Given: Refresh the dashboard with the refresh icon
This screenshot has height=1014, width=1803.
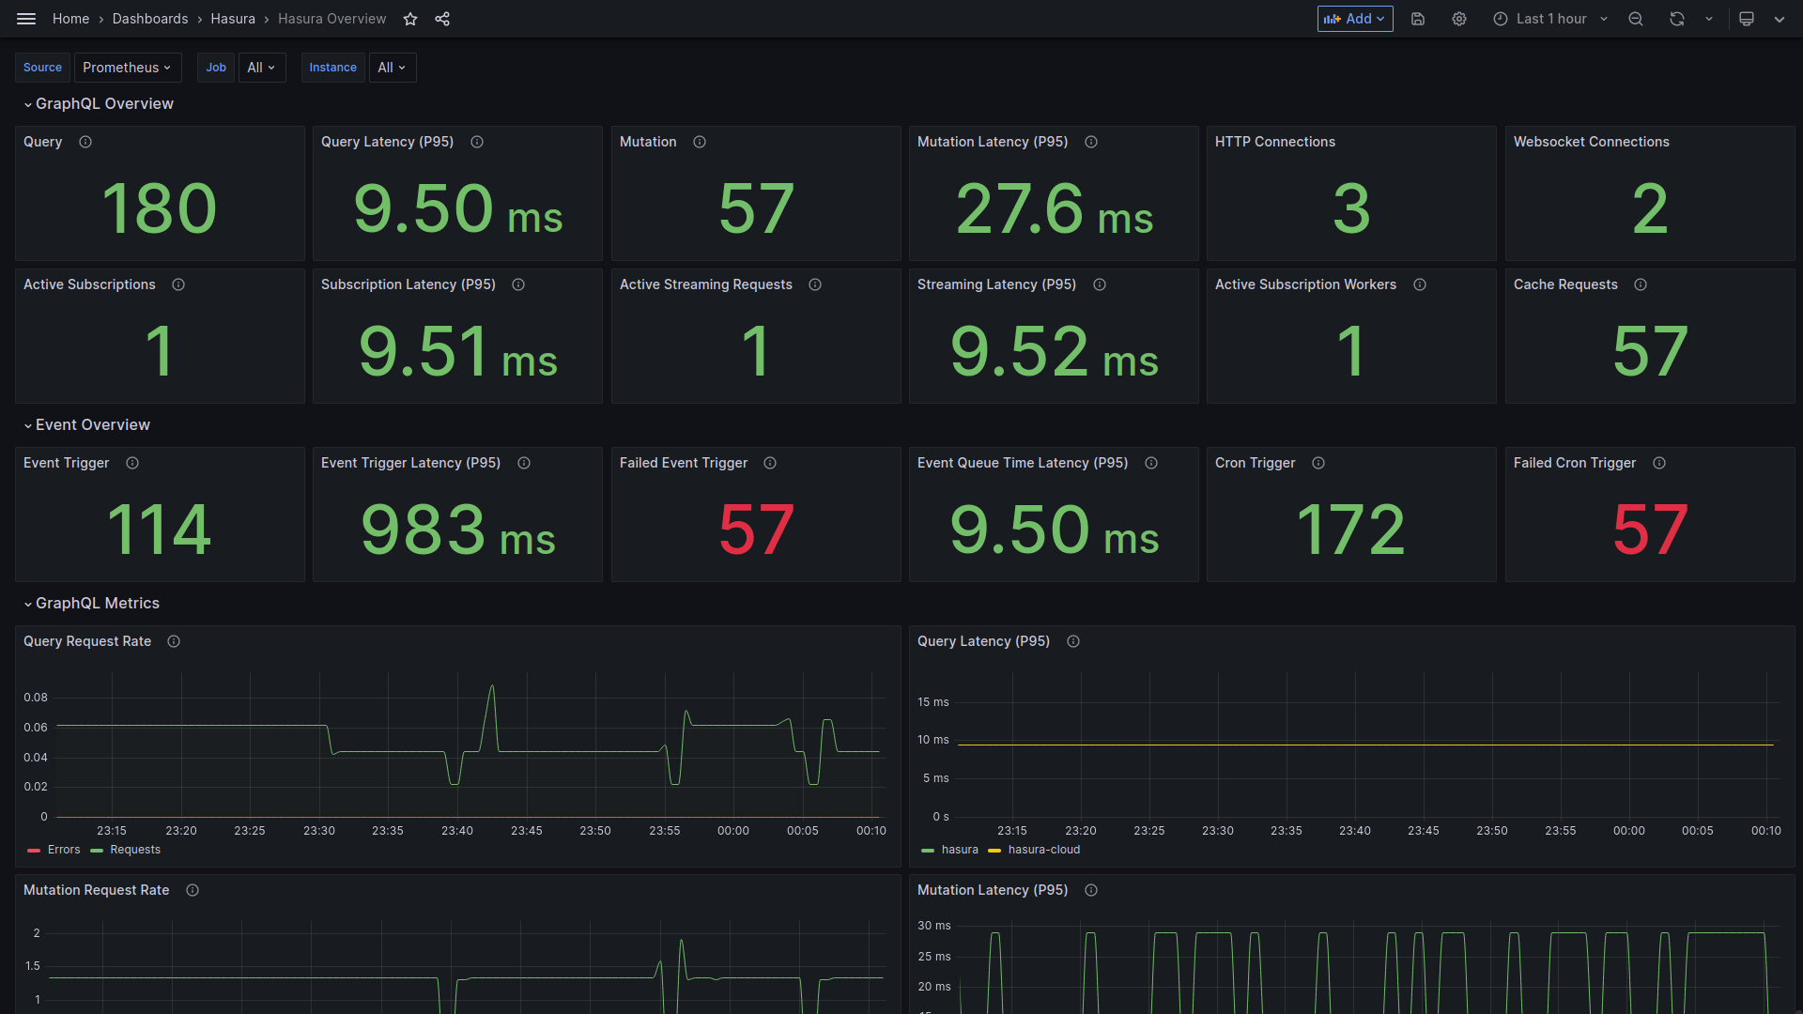Looking at the screenshot, I should pos(1676,19).
